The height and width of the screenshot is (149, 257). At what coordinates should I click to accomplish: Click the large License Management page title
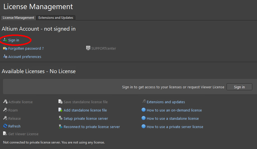point(38,7)
